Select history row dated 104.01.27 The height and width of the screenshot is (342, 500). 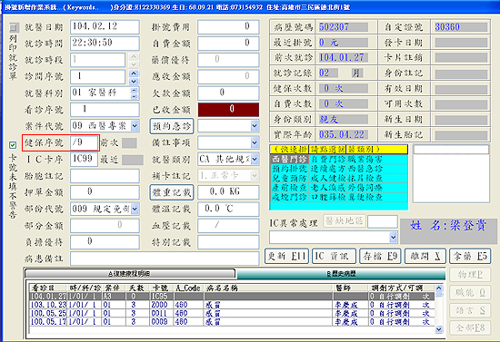232,296
